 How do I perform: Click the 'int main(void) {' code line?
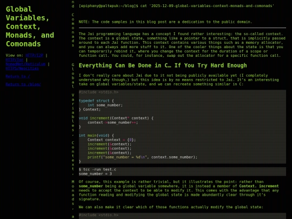(x=96, y=135)
